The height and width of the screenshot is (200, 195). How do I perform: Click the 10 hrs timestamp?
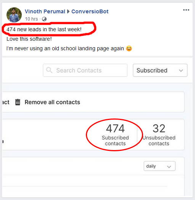31,19
